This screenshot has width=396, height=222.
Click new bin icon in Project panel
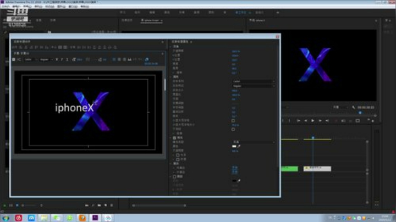(99, 206)
